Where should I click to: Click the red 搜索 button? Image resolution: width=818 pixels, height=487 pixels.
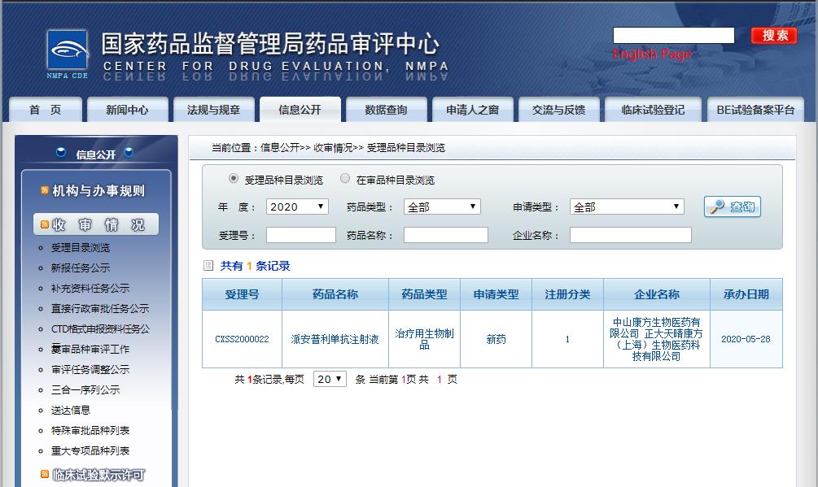pyautogui.click(x=773, y=35)
